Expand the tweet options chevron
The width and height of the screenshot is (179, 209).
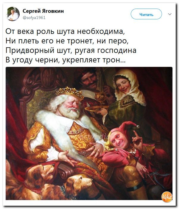(170, 14)
